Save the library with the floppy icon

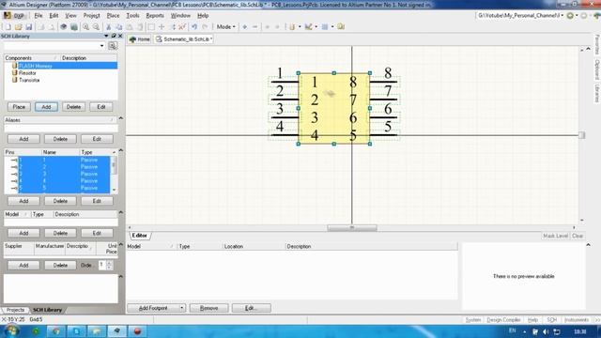pos(29,27)
